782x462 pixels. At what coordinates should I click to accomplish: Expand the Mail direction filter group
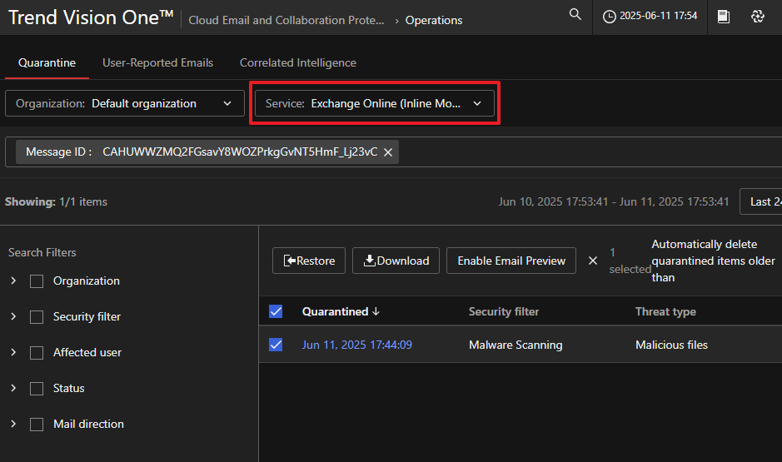(x=13, y=424)
